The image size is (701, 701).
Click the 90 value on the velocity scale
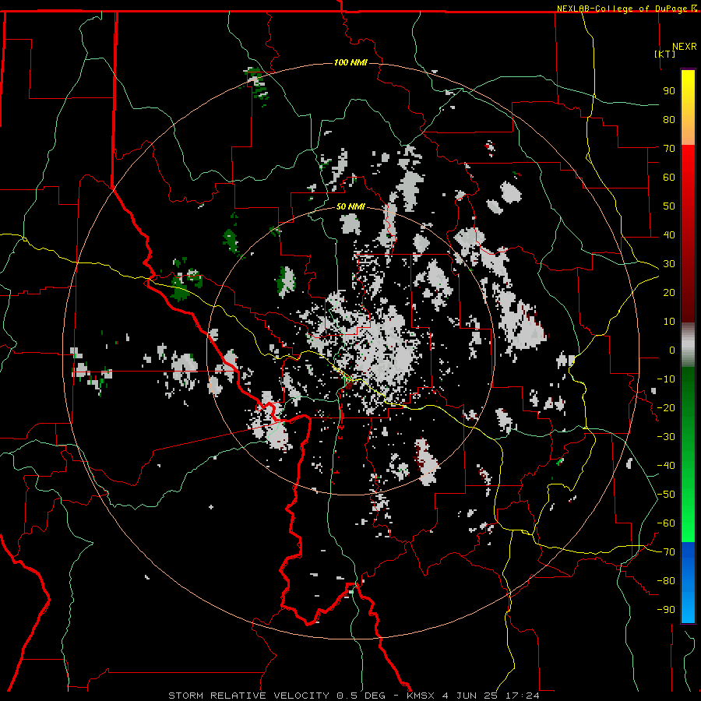click(x=669, y=91)
